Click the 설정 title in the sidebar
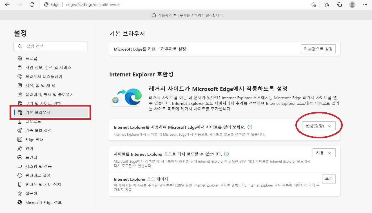The width and height of the screenshot is (372, 213). coord(20,33)
